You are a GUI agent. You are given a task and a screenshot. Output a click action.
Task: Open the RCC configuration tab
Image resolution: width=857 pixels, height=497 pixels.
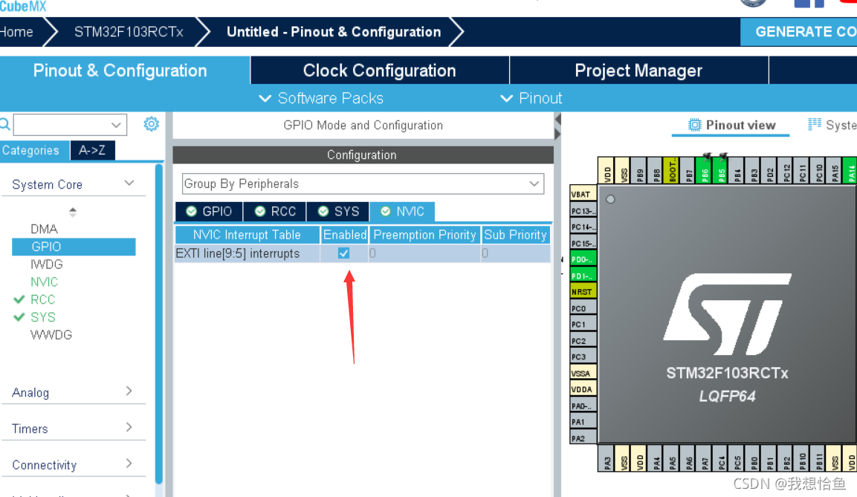click(x=275, y=212)
